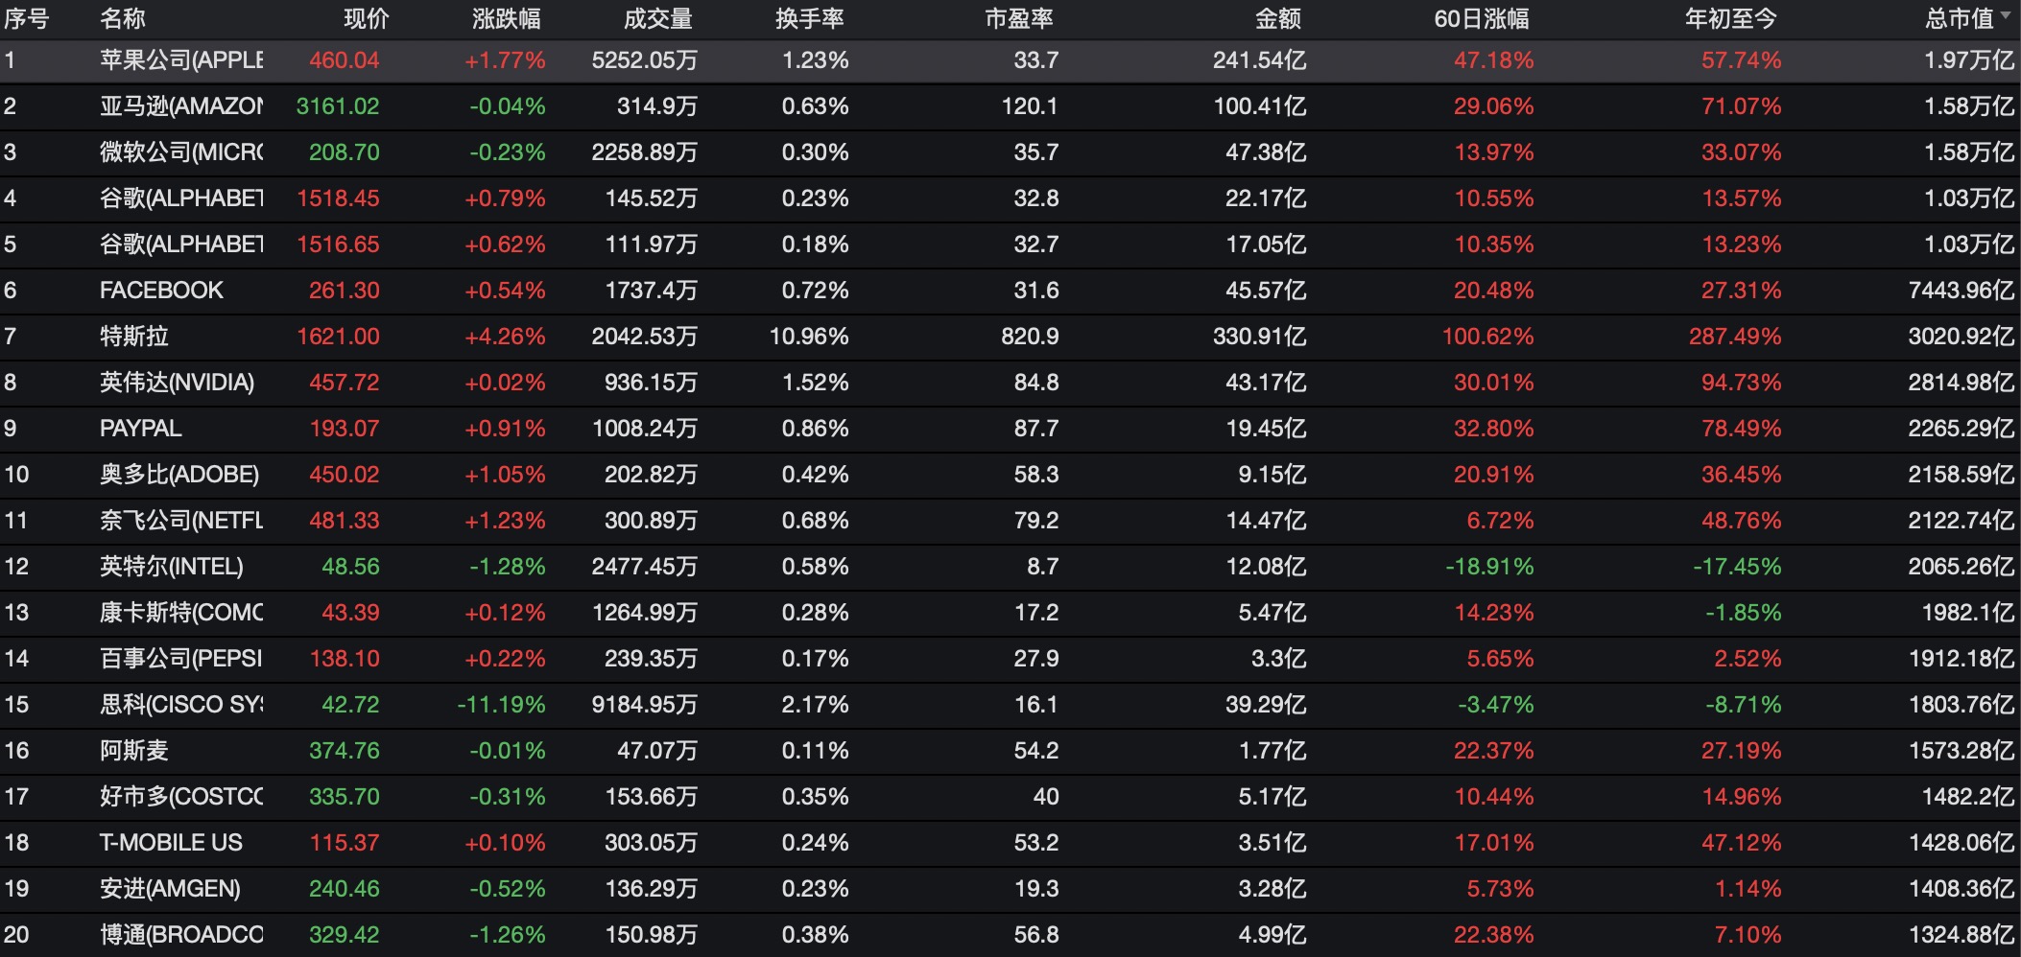Select the 阿斯麦 stock name

click(x=134, y=751)
